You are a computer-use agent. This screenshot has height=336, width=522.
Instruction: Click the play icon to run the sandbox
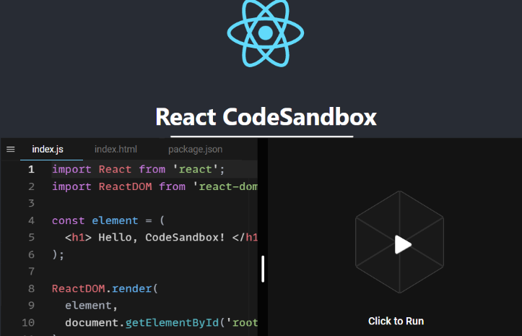point(403,244)
